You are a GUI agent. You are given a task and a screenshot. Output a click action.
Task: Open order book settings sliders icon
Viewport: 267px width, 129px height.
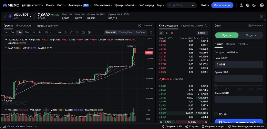206,26
